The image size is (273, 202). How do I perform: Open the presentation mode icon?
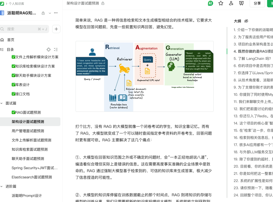tap(241, 3)
